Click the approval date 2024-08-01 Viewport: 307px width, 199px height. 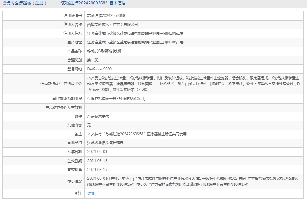[x=97, y=151]
